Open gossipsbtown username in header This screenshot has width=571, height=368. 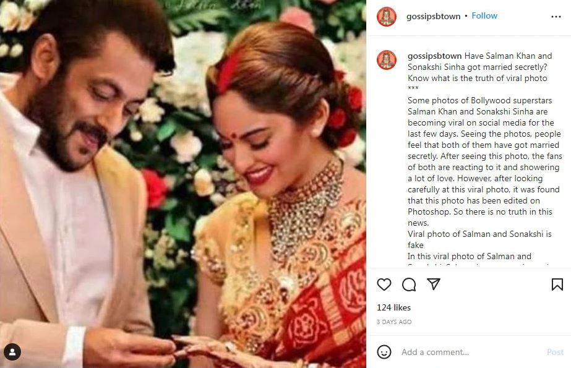point(433,16)
